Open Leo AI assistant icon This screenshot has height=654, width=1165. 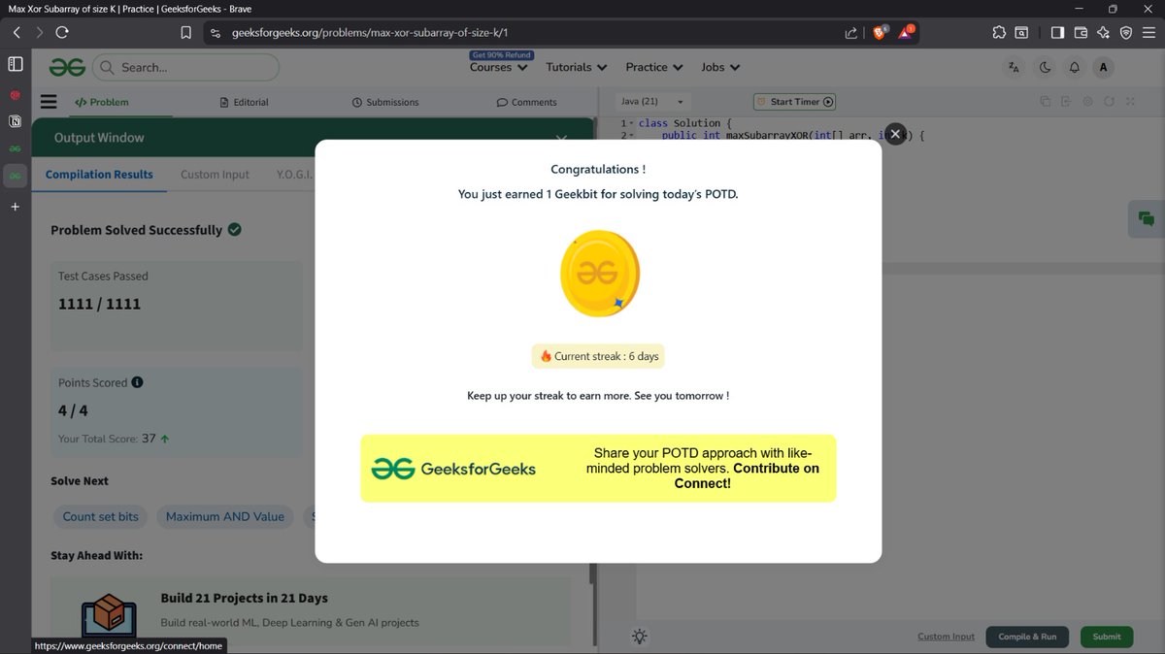[1103, 32]
